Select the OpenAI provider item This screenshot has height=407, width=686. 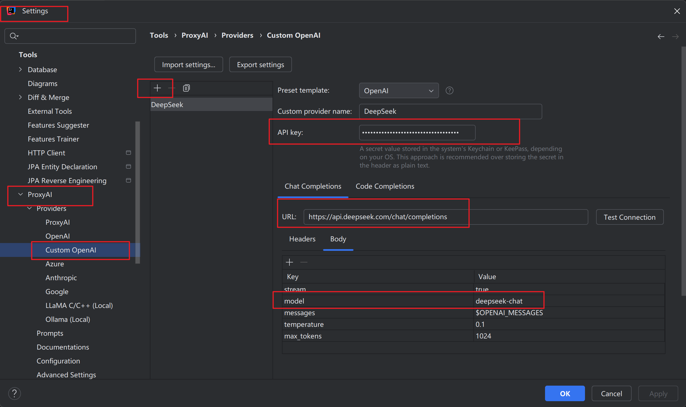(57, 236)
